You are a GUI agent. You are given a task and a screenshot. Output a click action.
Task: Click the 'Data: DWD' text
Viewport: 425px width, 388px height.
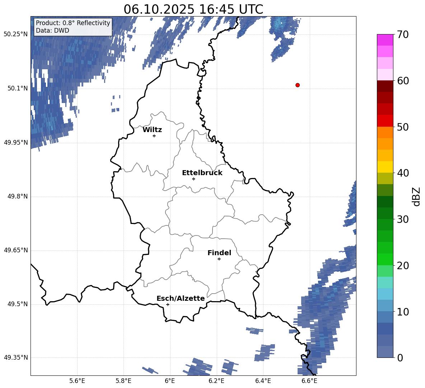coord(52,31)
